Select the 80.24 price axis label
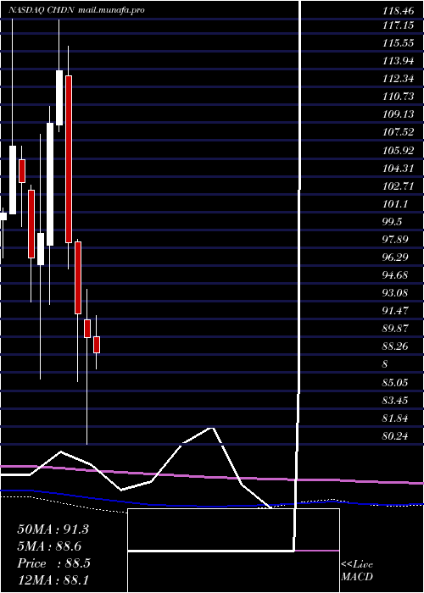 tap(395, 436)
